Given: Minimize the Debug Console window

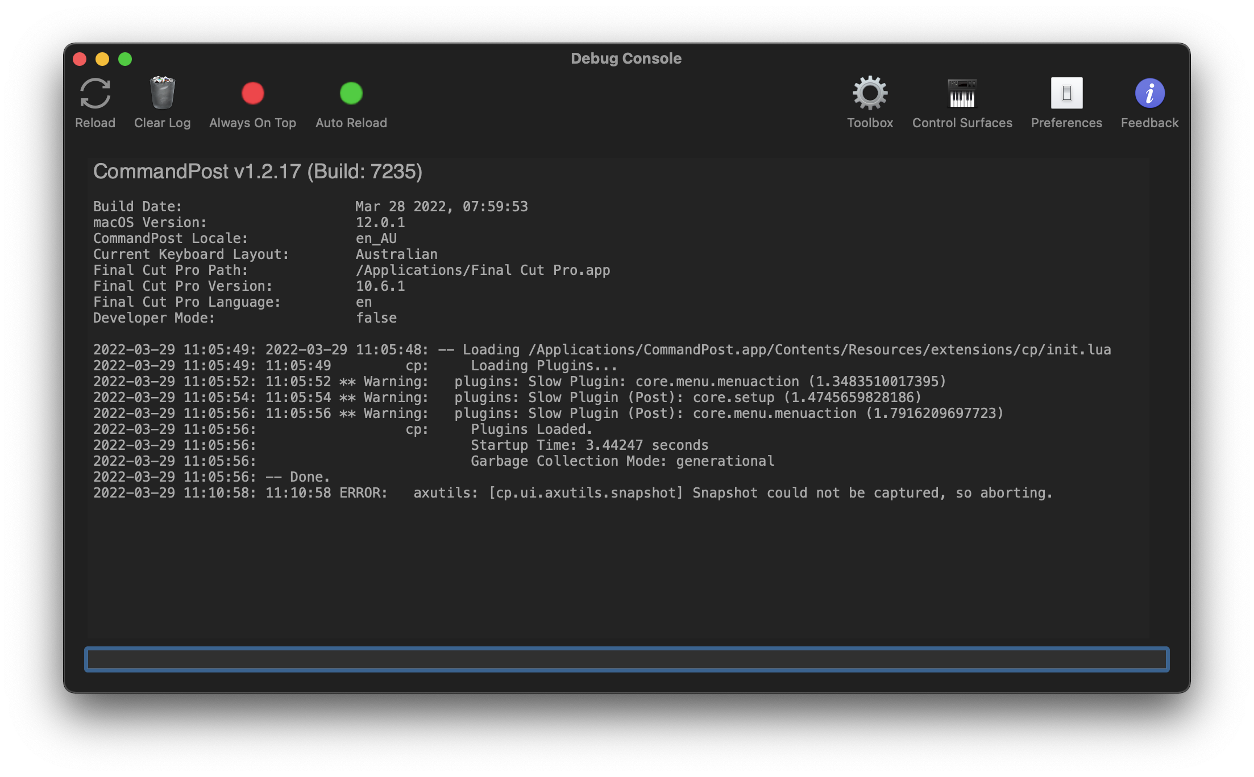Looking at the screenshot, I should tap(102, 59).
